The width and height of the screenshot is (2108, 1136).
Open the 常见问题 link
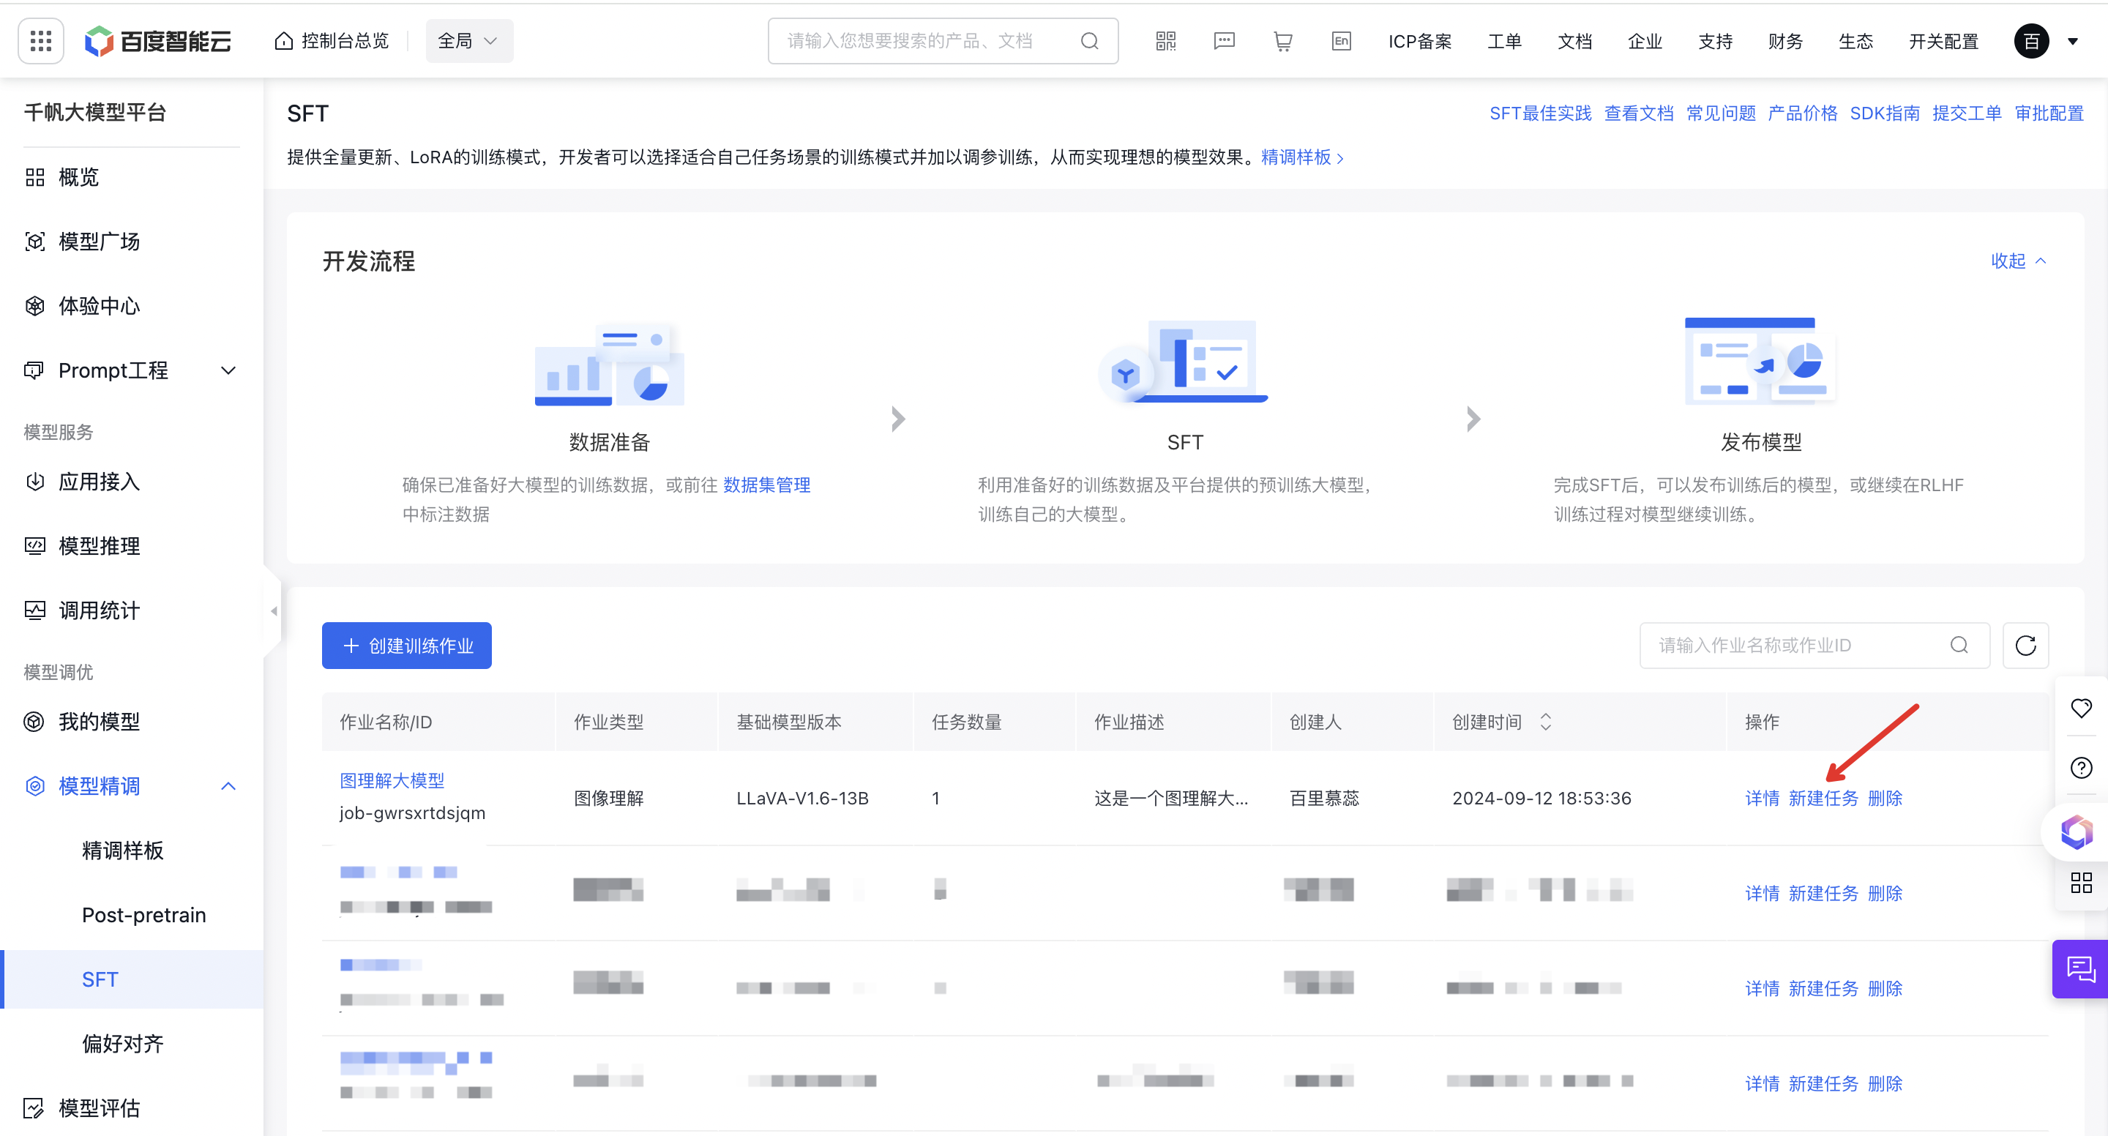[x=1720, y=113]
